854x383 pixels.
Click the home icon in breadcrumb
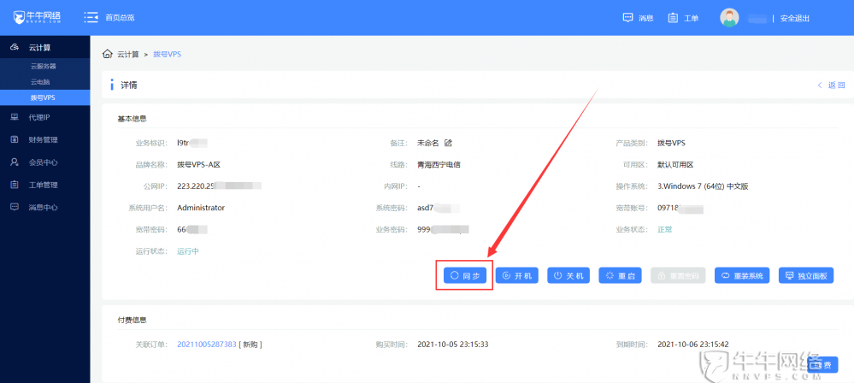click(x=108, y=54)
